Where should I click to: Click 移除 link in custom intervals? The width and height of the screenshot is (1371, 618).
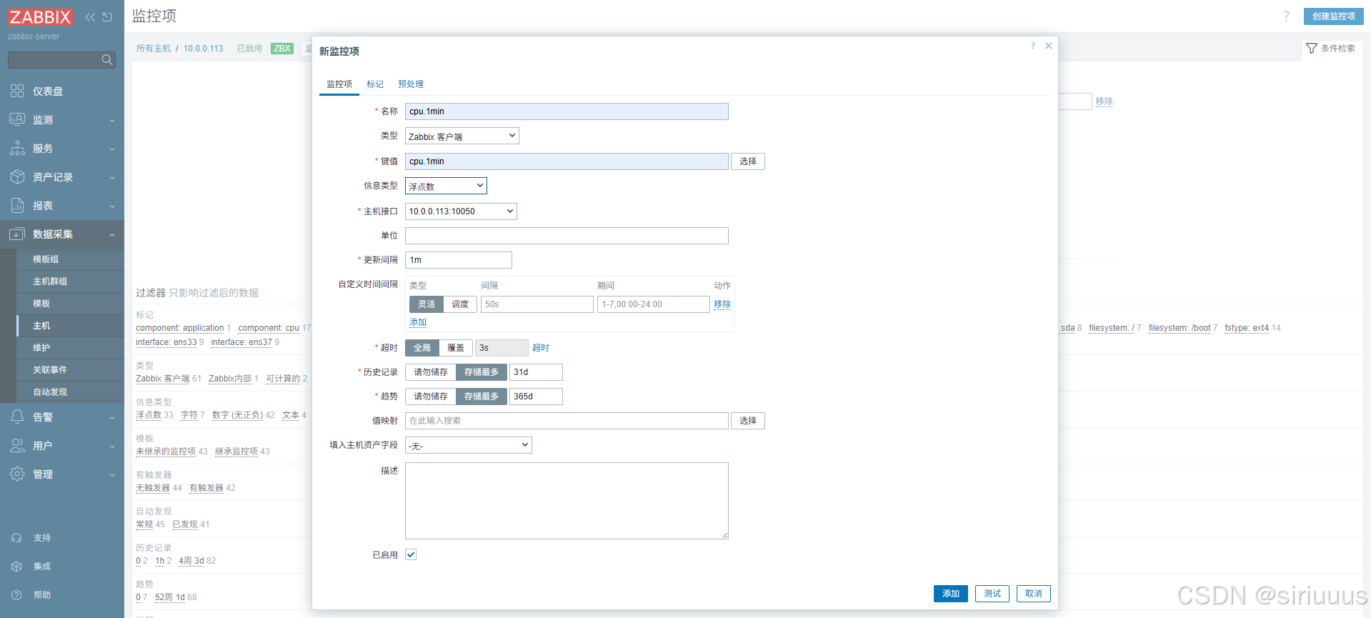[x=722, y=304]
